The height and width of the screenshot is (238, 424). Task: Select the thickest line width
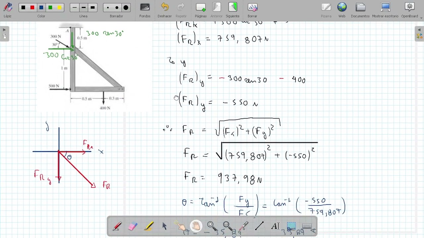click(x=93, y=8)
